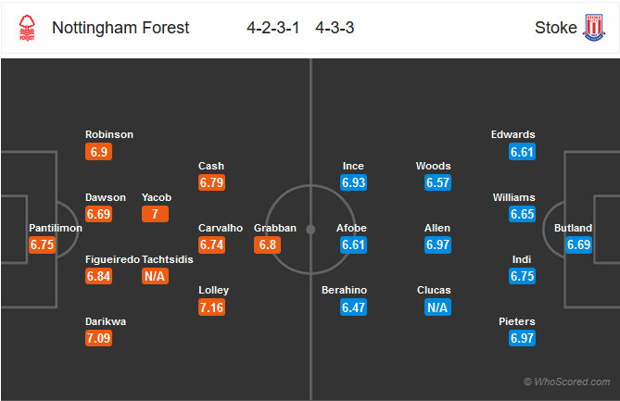Viewport: 620px width, 401px height.
Task: Open the WhoScored.com watermark link
Action: coord(566,382)
